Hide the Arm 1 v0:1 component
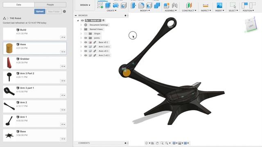 pos(86,47)
